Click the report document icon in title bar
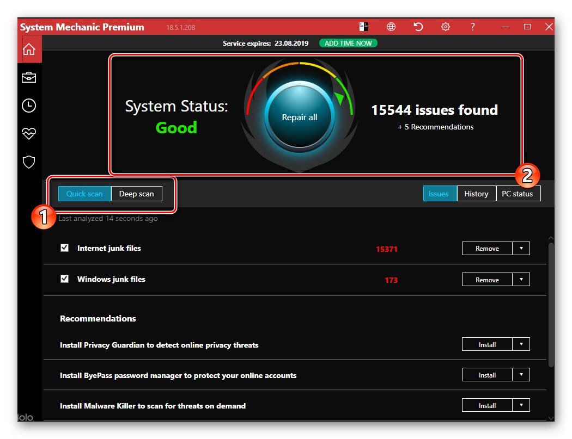The image size is (572, 439). tap(364, 27)
